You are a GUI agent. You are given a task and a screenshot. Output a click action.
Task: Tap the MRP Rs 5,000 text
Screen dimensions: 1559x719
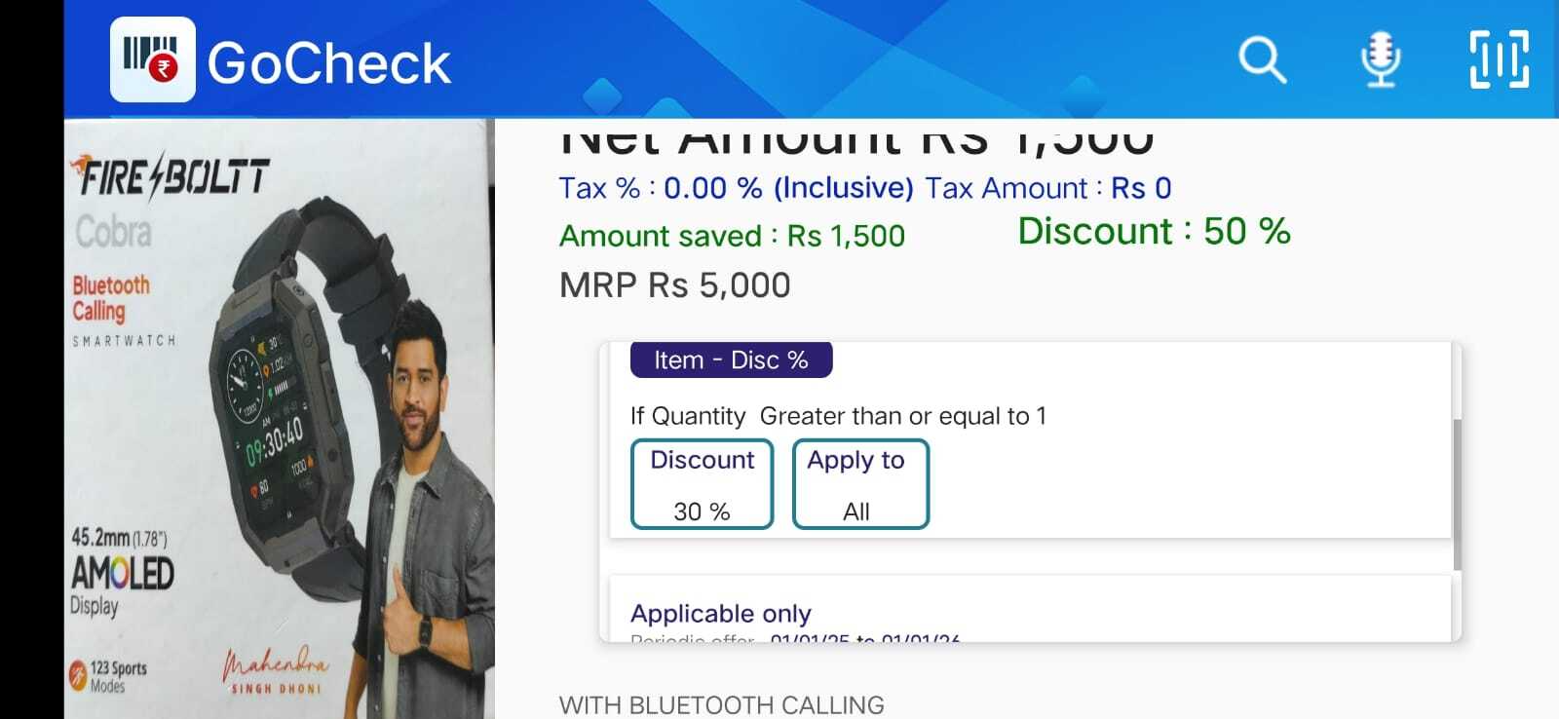(674, 285)
